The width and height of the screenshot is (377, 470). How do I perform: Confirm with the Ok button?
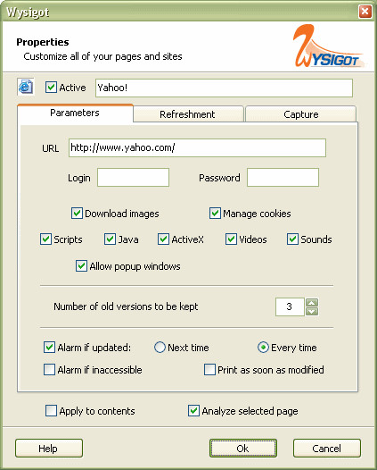(243, 449)
